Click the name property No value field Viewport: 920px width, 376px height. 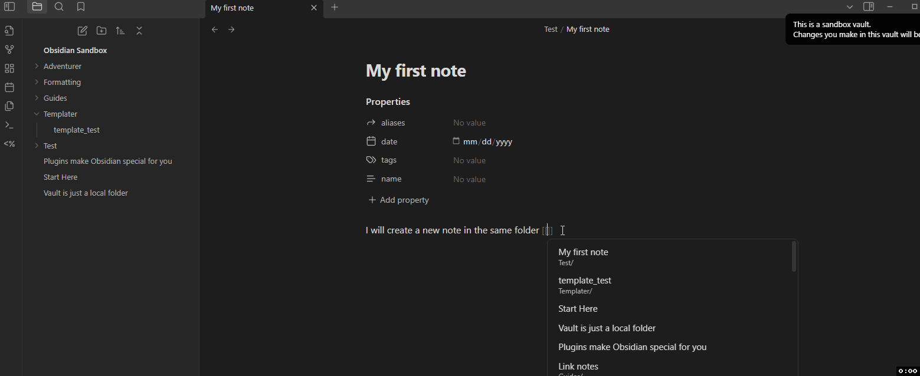tap(469, 179)
